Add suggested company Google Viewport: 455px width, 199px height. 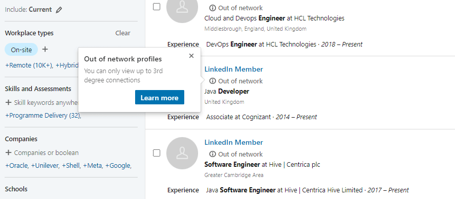[x=118, y=166]
